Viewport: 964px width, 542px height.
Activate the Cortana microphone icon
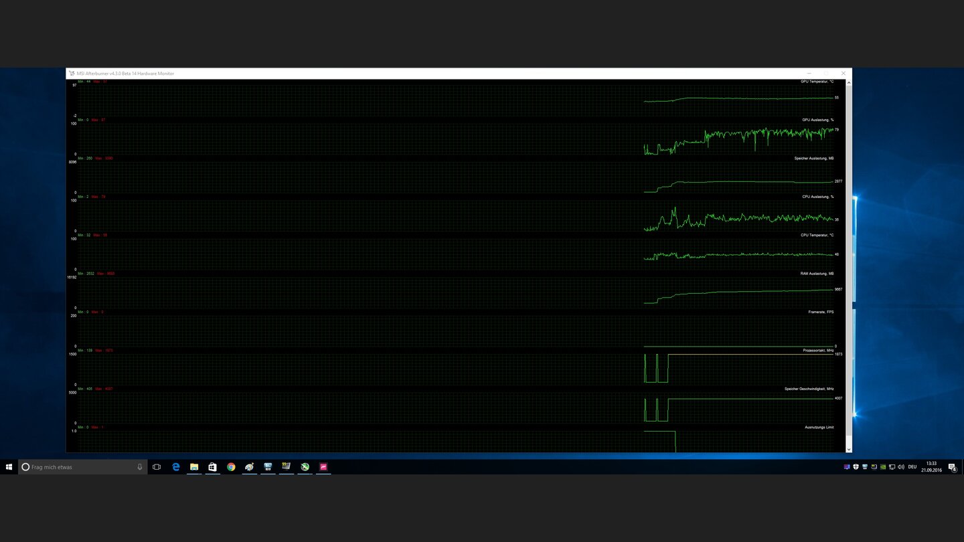[139, 467]
